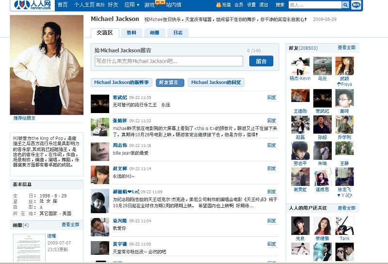Open the 遗嘱 album thumbnail
Image resolution: width=388 pixels, height=264 pixels.
[29, 247]
